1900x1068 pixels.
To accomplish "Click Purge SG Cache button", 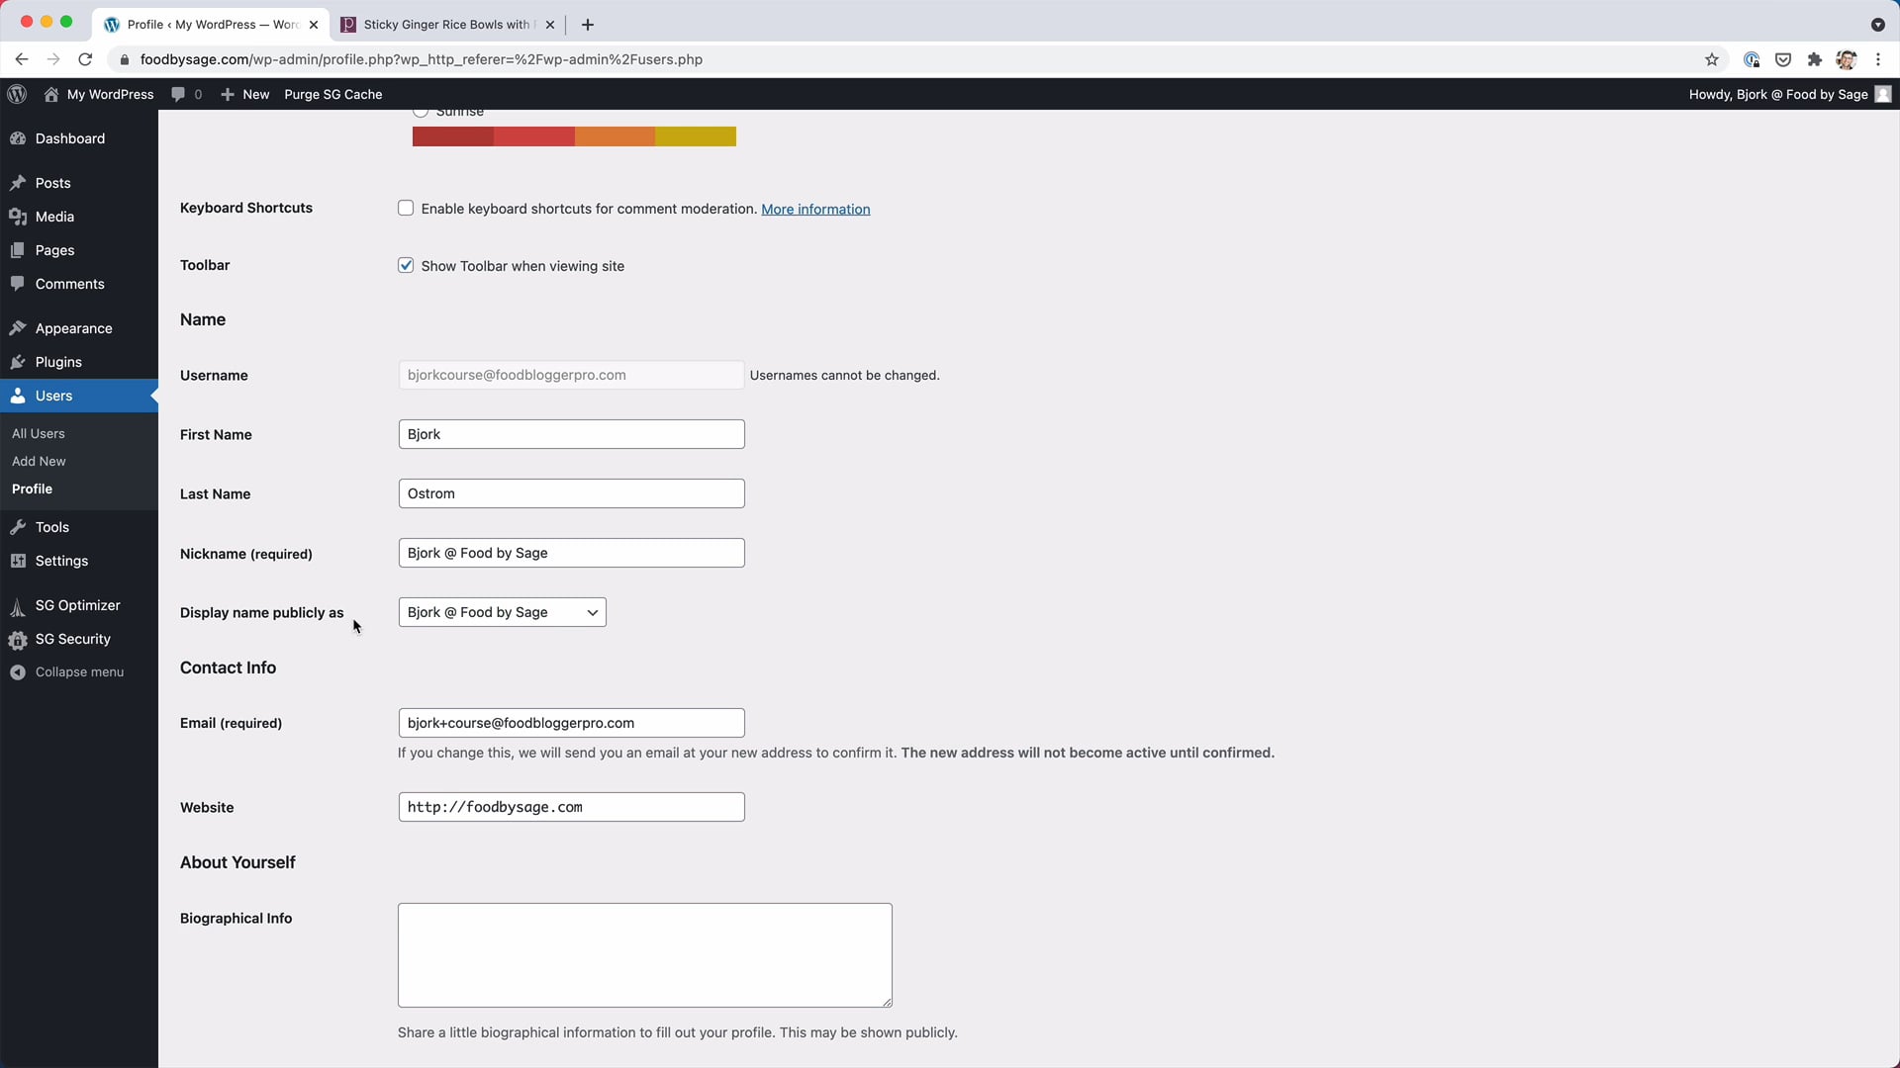I will (332, 94).
